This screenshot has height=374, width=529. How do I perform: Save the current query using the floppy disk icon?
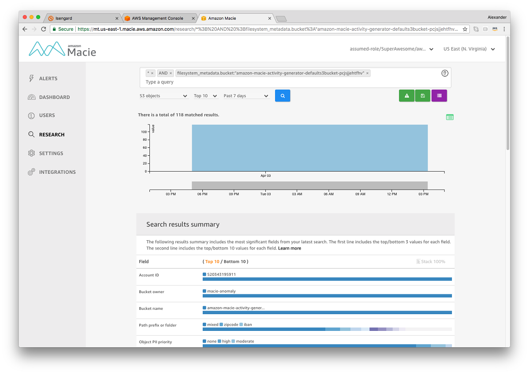click(423, 95)
